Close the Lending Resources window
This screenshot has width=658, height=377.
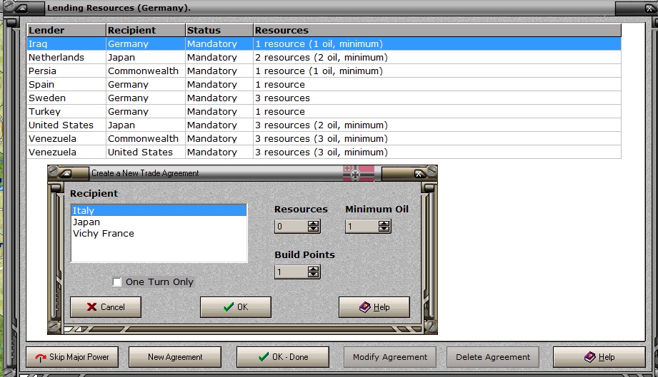(x=649, y=8)
